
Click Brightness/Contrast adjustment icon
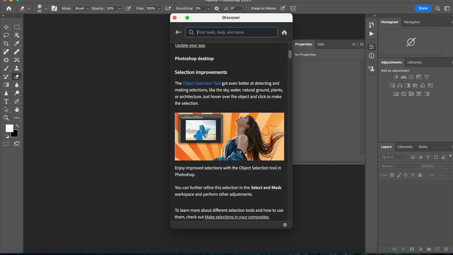[x=396, y=77]
